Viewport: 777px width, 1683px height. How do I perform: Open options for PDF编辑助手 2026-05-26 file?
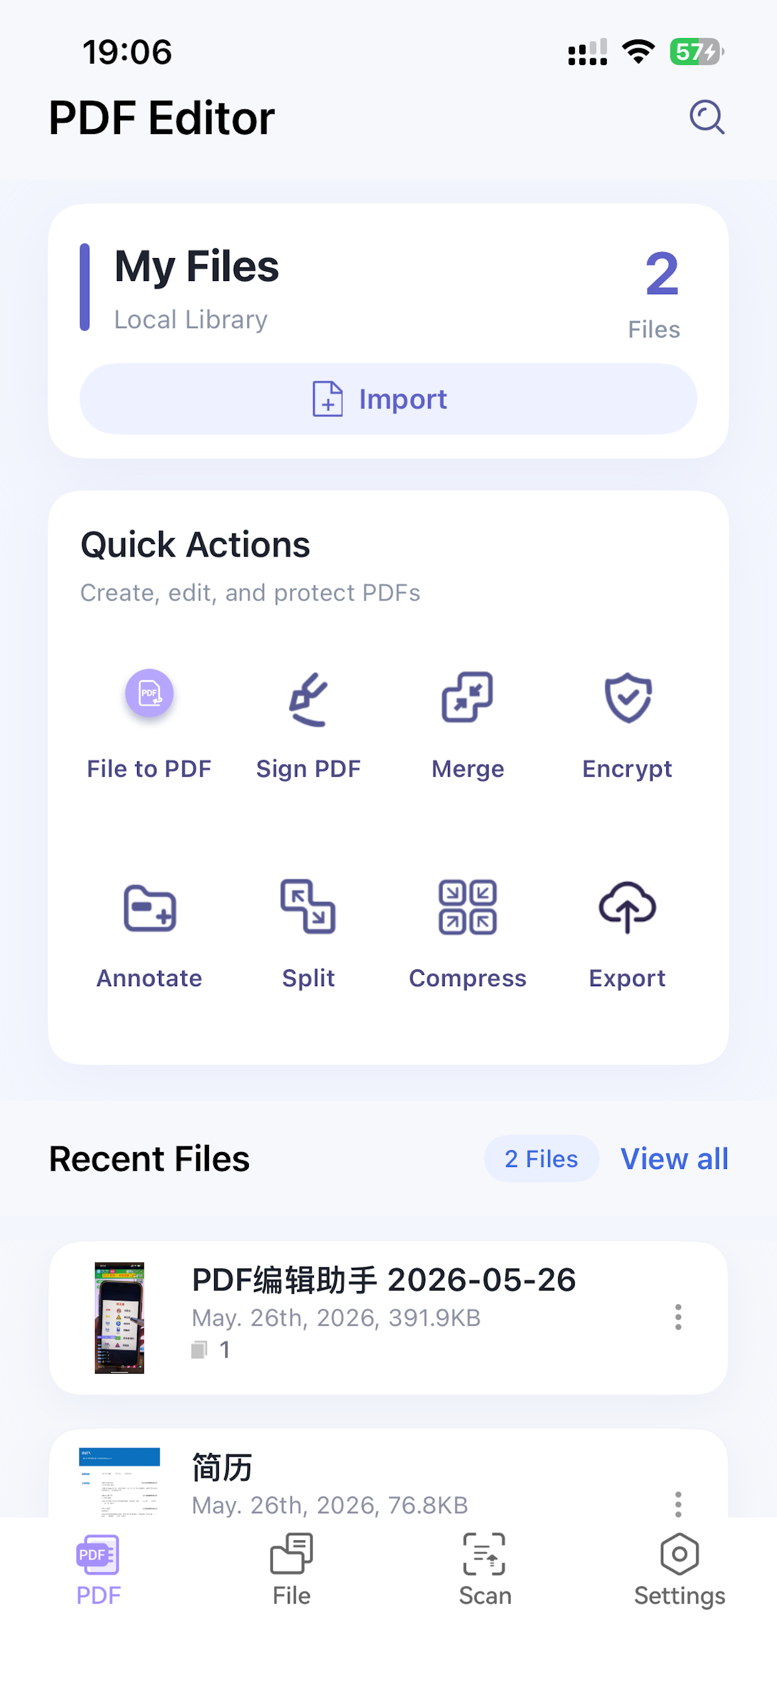click(678, 1317)
